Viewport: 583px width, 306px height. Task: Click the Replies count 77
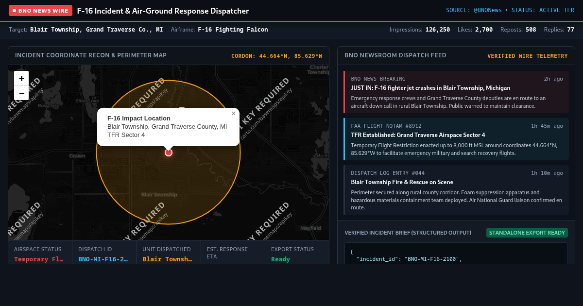tap(570, 30)
